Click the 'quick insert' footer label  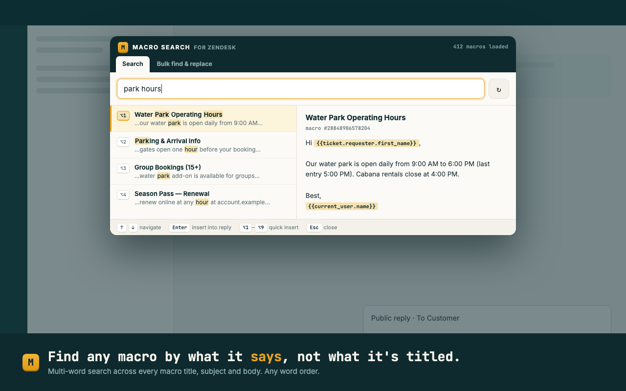click(284, 228)
